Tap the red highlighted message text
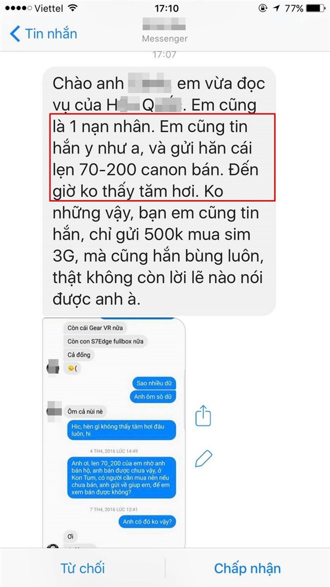The width and height of the screenshot is (330, 587). tap(163, 157)
